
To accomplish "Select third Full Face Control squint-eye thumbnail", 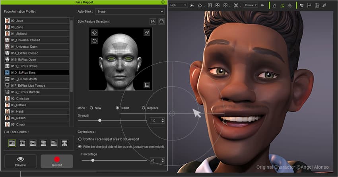I will [x=33, y=143].
